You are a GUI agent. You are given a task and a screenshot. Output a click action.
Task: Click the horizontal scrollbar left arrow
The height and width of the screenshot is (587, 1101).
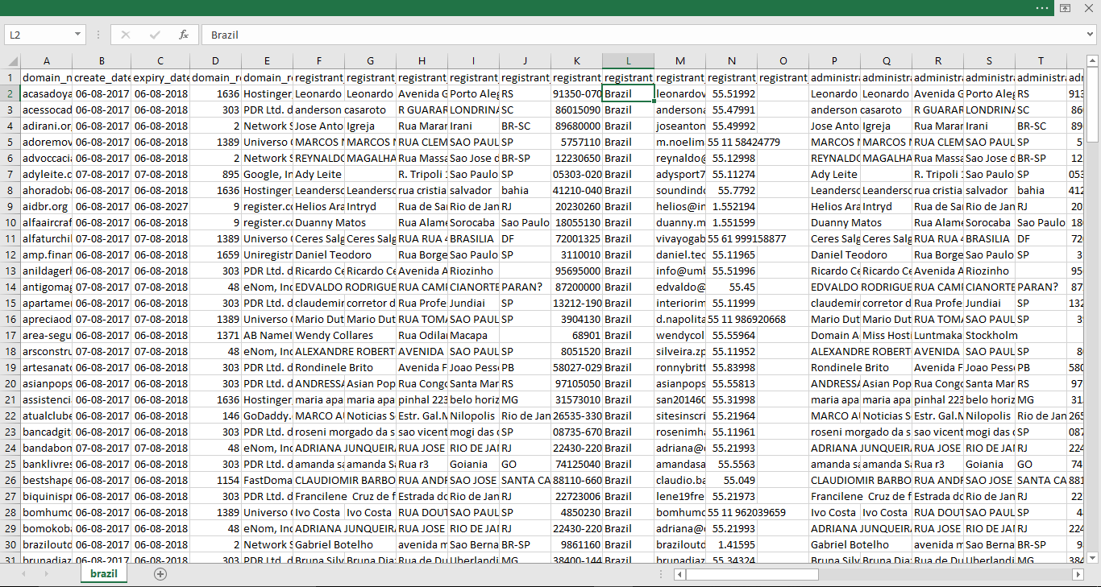[680, 574]
